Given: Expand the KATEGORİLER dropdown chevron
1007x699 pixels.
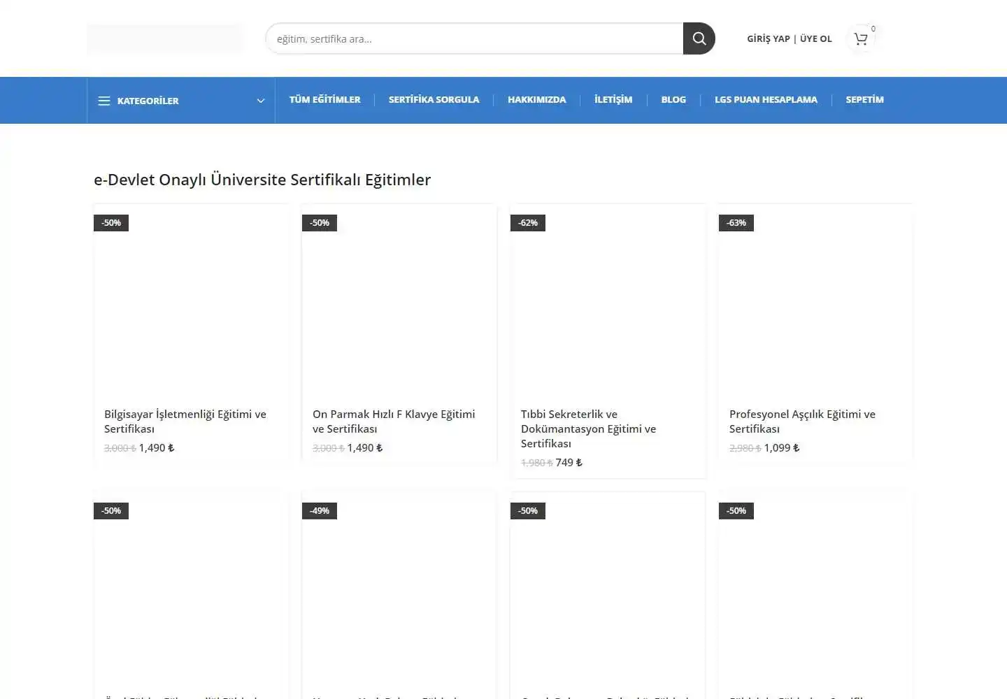Looking at the screenshot, I should 261,101.
